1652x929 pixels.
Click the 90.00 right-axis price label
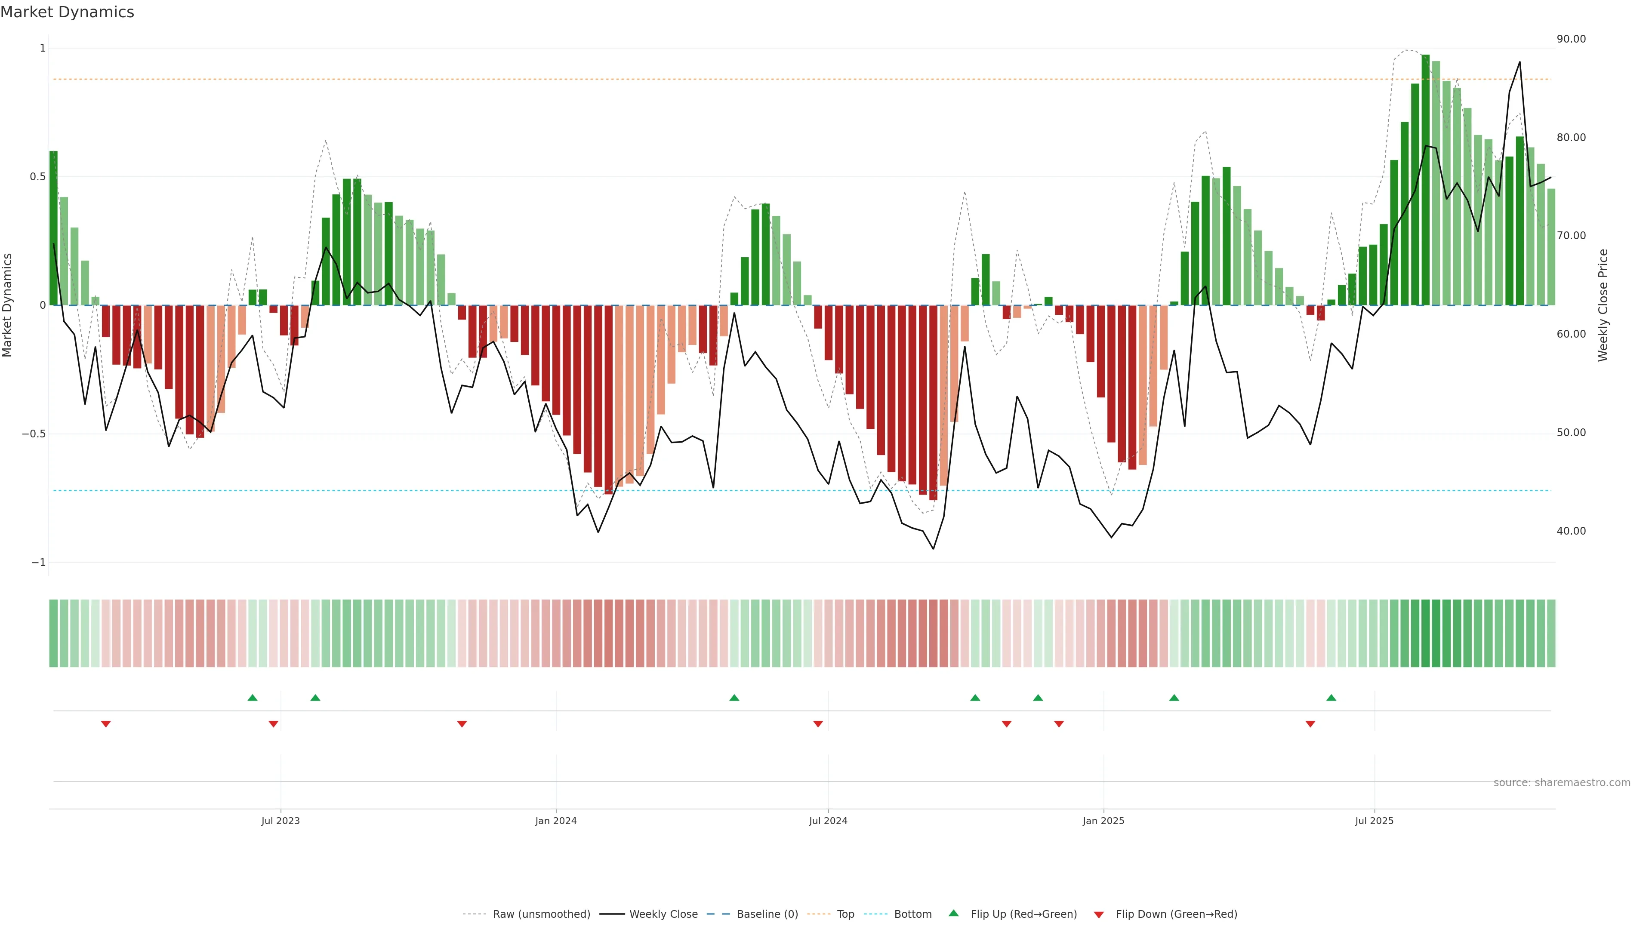pos(1571,39)
